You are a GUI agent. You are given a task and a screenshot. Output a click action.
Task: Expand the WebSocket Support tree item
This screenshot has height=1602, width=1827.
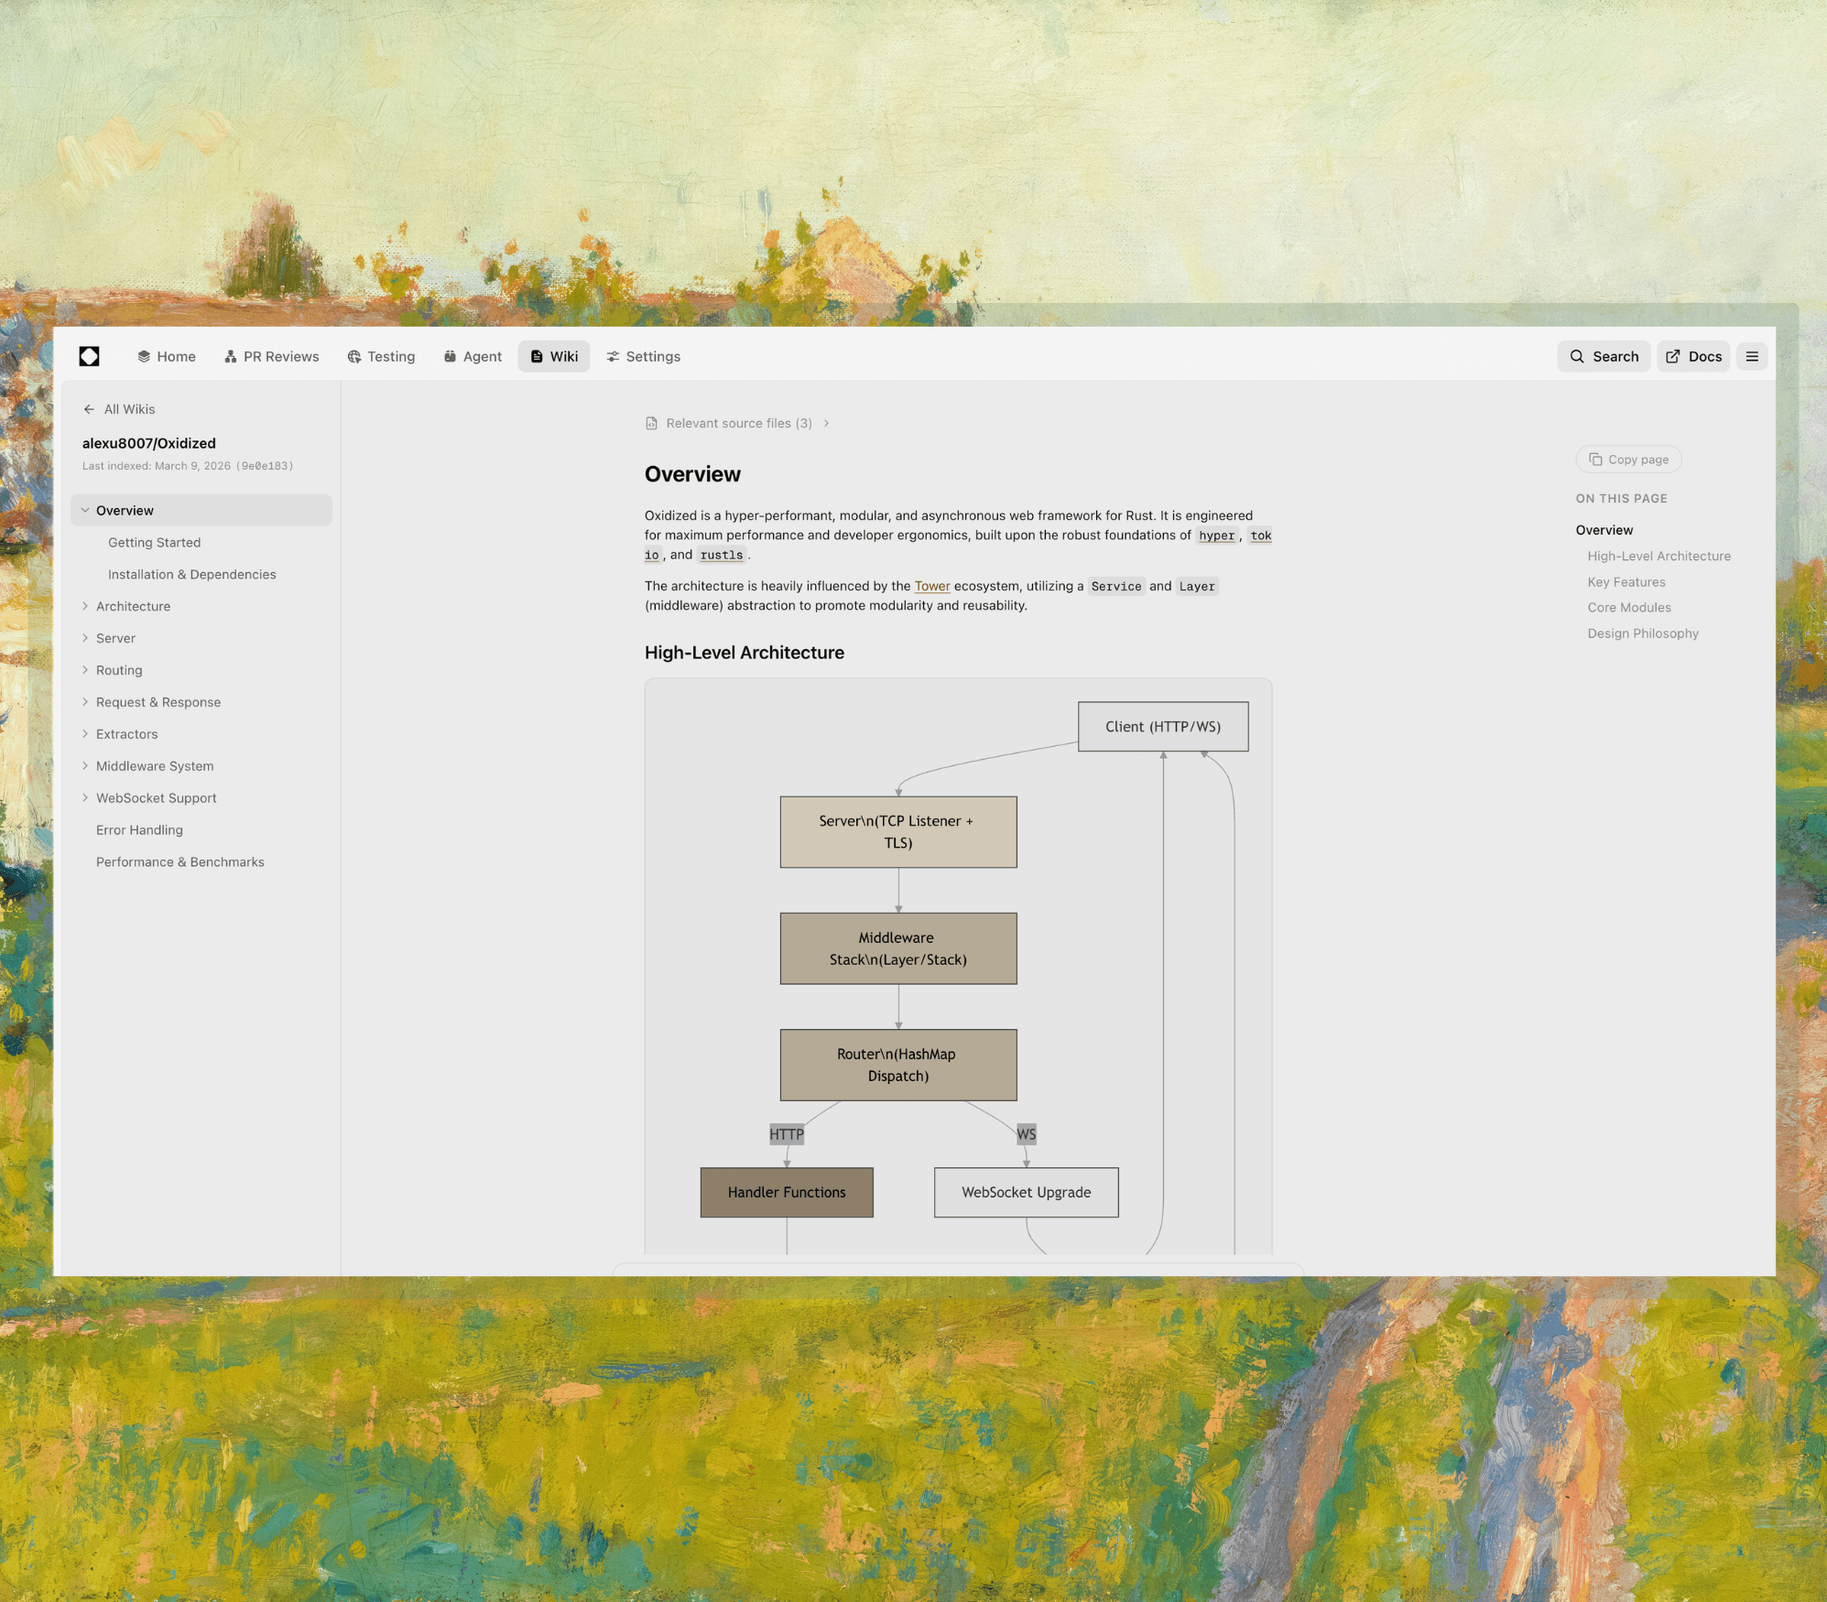pos(85,797)
